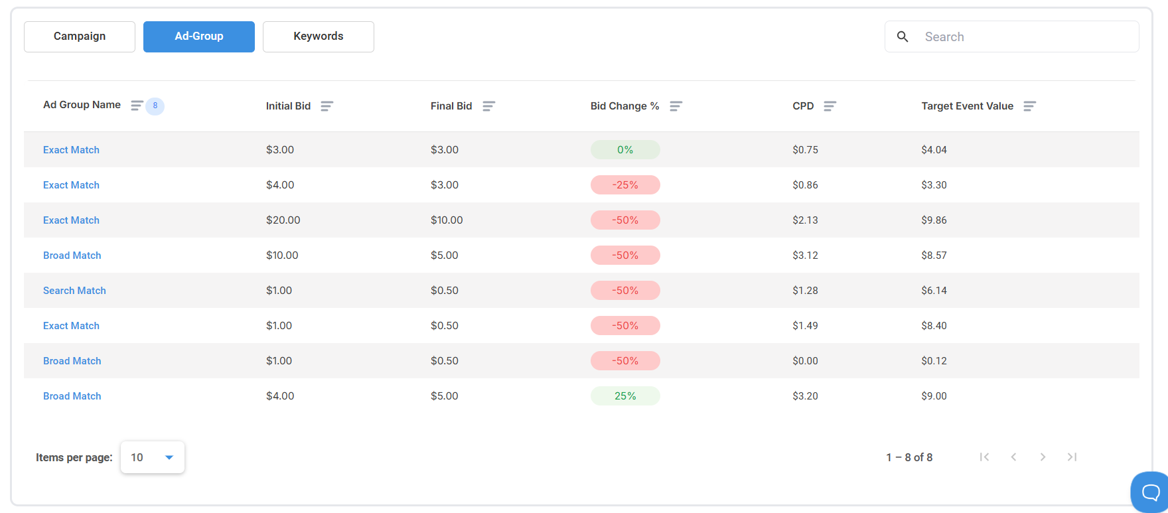Click the $9.86 target event value
The height and width of the screenshot is (513, 1168).
934,220
